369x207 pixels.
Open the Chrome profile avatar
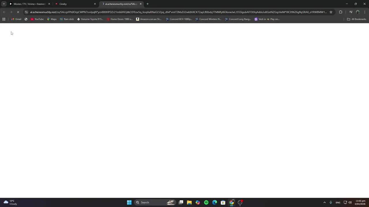point(358,12)
